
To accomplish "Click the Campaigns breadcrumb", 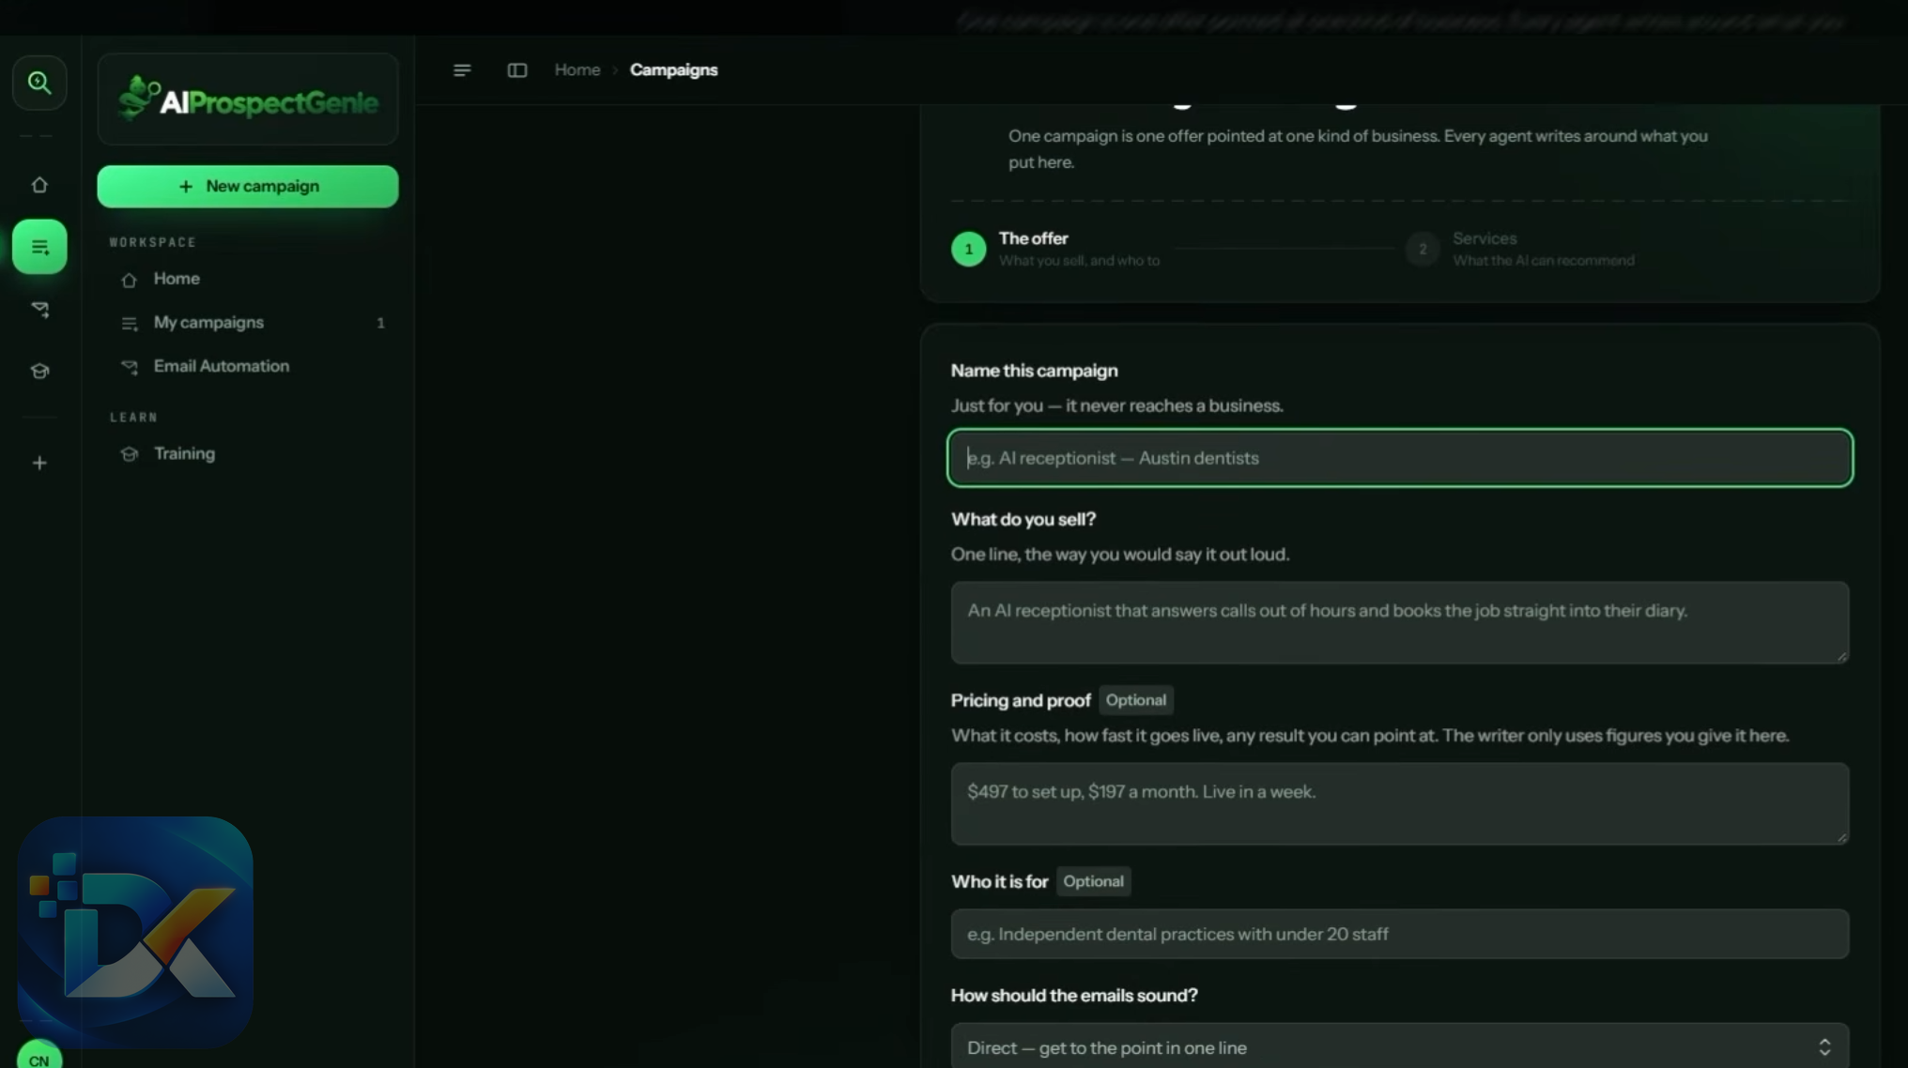I will tap(673, 70).
